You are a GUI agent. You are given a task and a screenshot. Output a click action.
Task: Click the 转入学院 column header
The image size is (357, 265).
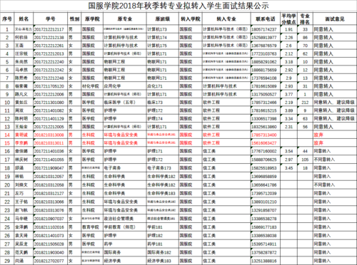(x=191, y=19)
